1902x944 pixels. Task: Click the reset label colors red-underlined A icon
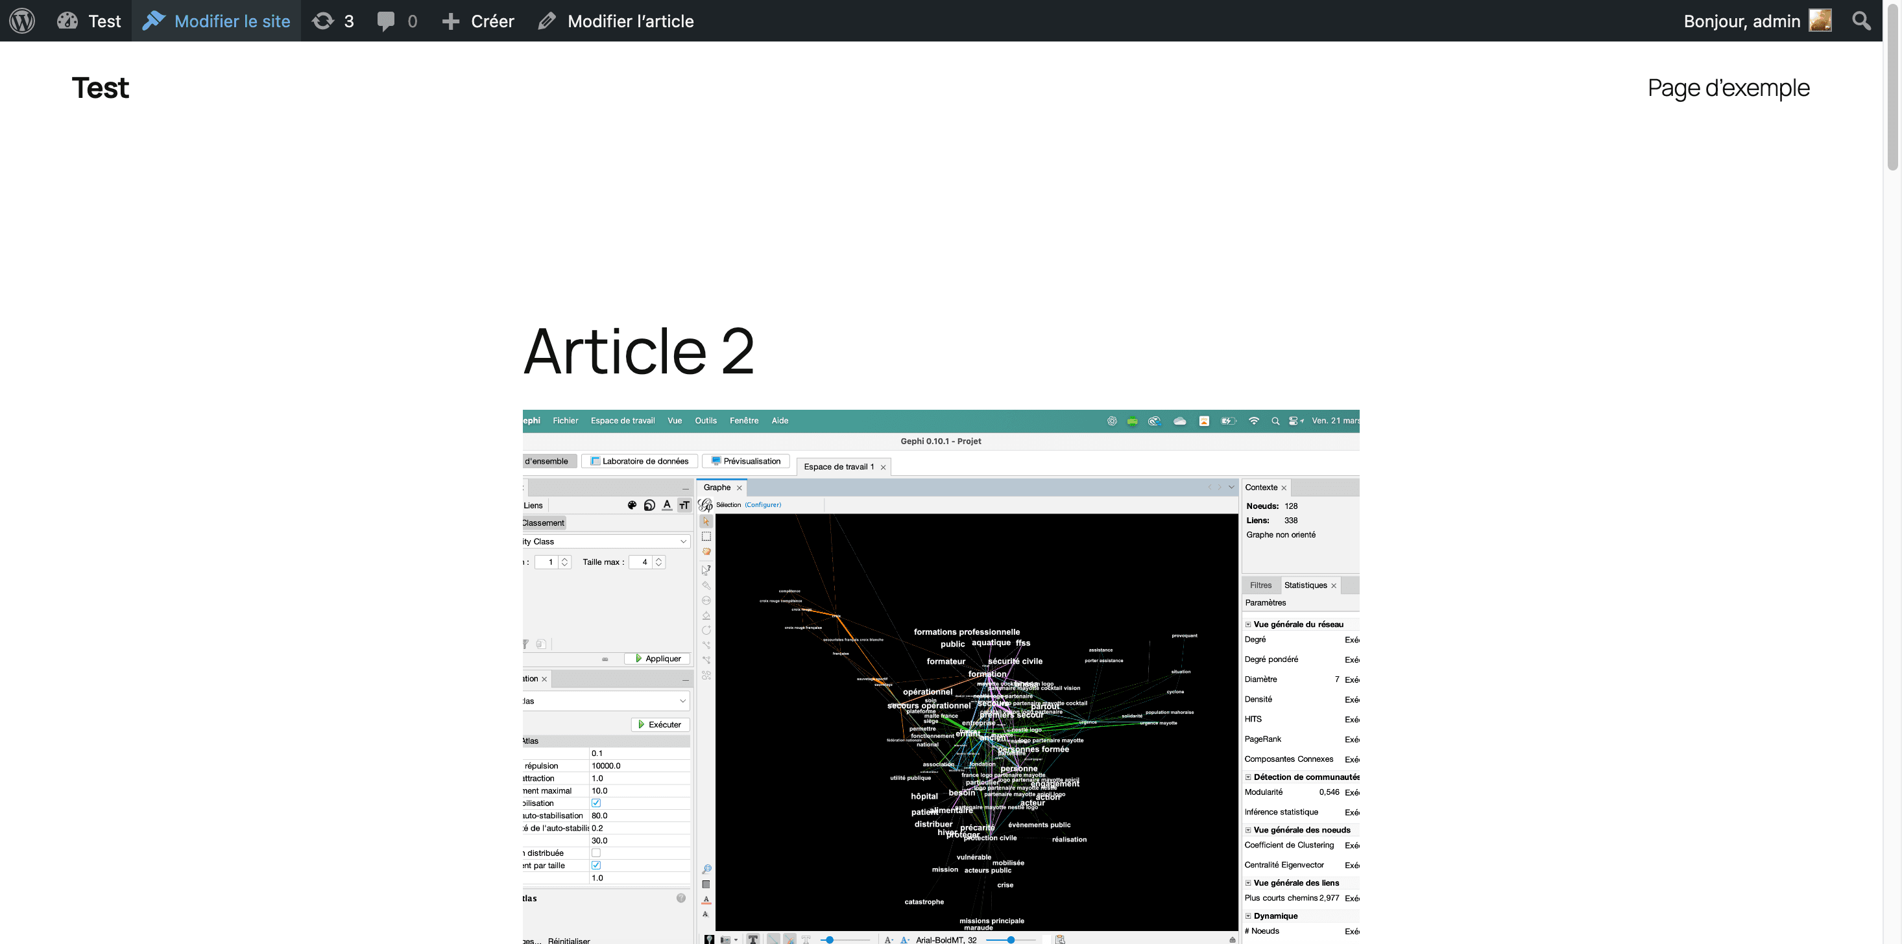pos(706,900)
